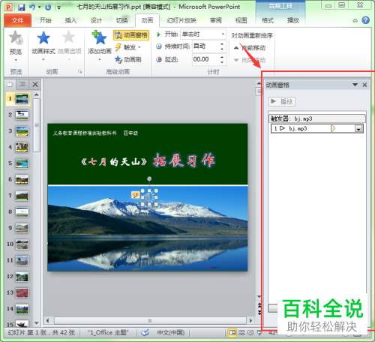Screen dimensions: 375x342
Task: Open the 格式 audio tools tab
Action: (x=268, y=20)
